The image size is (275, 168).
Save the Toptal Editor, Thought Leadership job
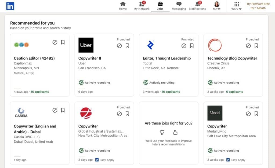click(192, 46)
